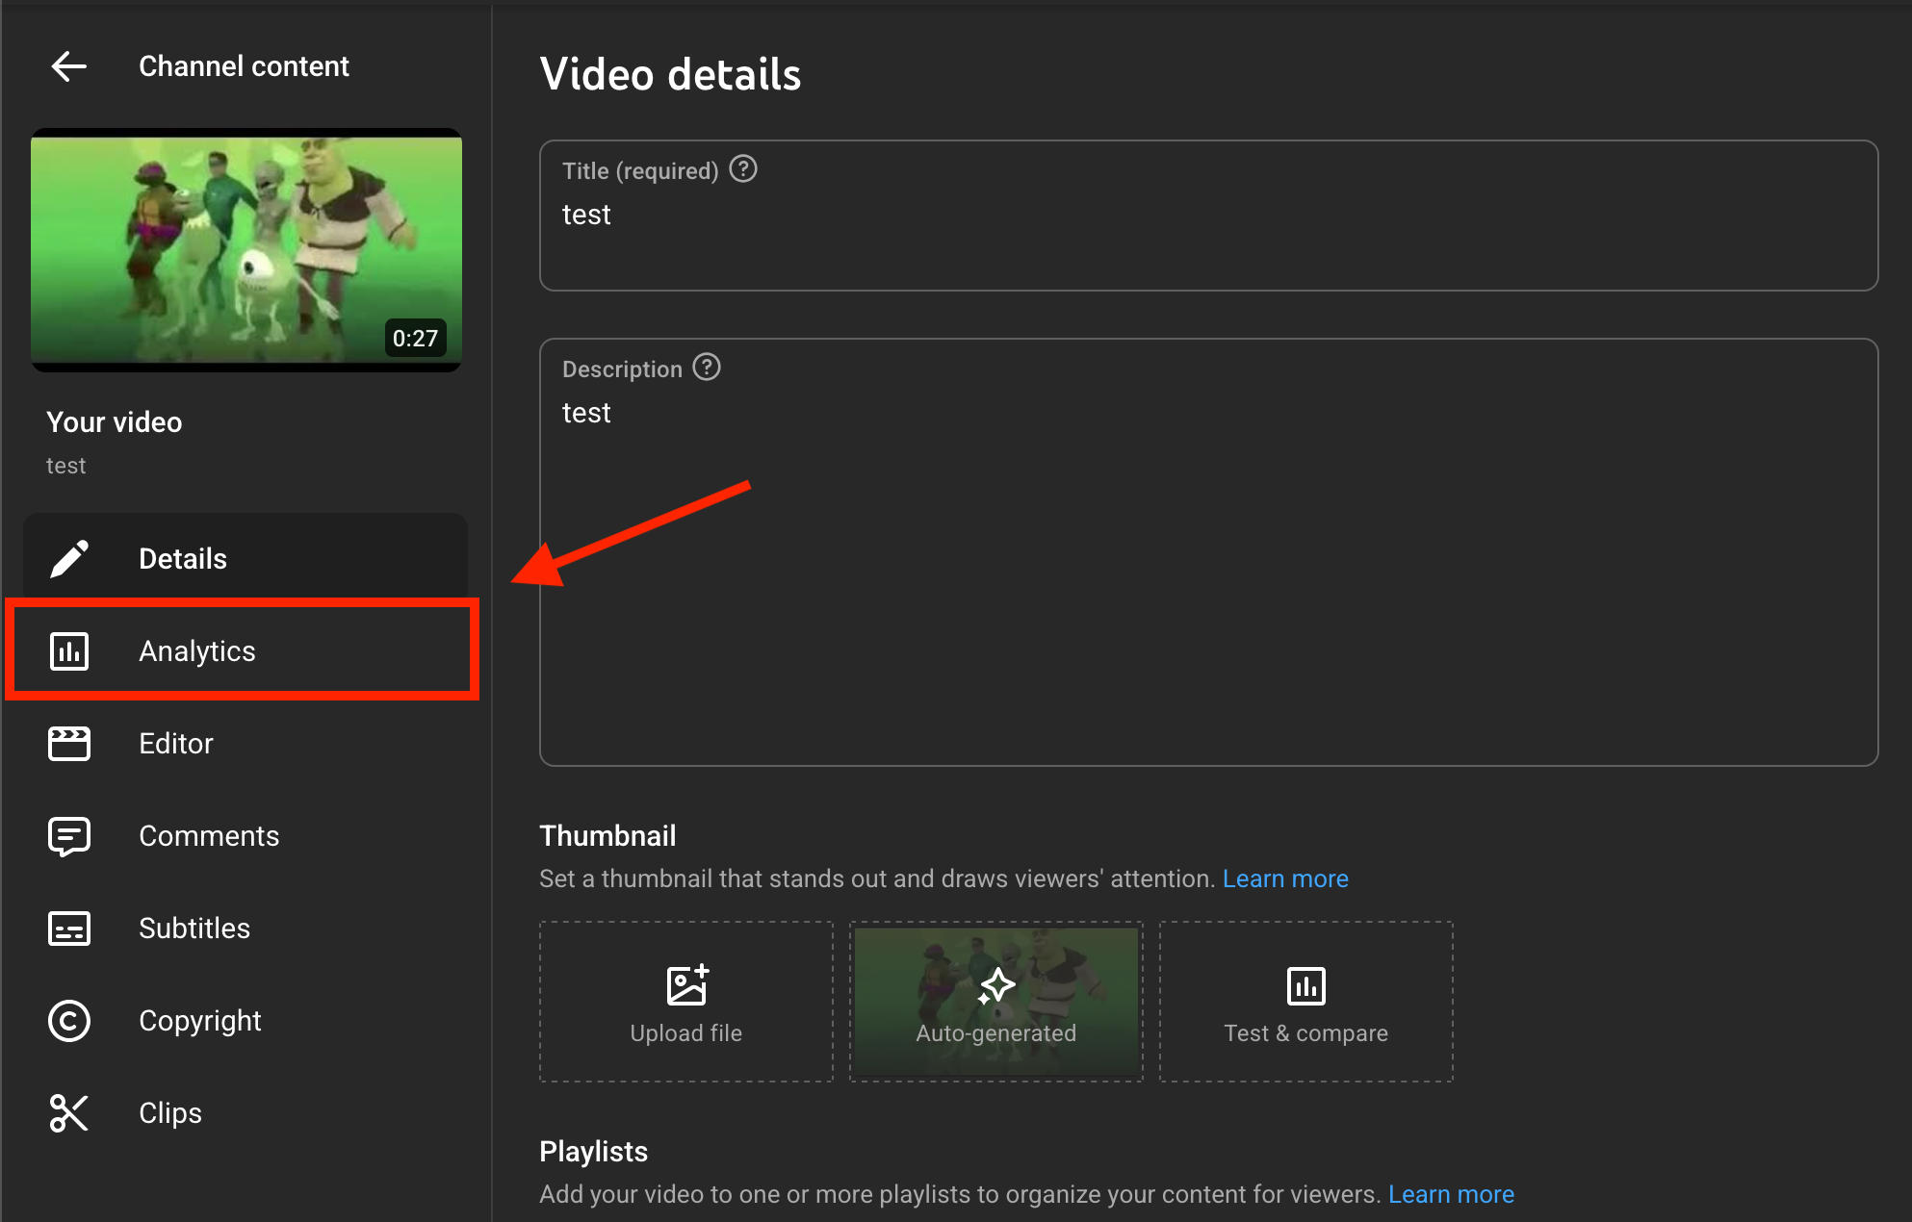Click the Clips scissors icon
The width and height of the screenshot is (1912, 1222).
(68, 1112)
